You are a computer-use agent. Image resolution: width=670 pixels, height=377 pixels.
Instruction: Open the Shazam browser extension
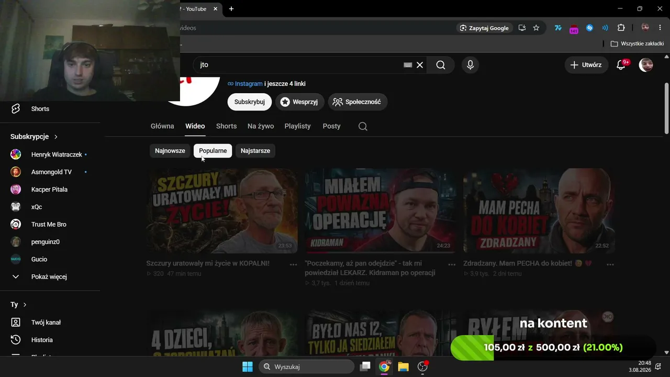click(x=589, y=28)
